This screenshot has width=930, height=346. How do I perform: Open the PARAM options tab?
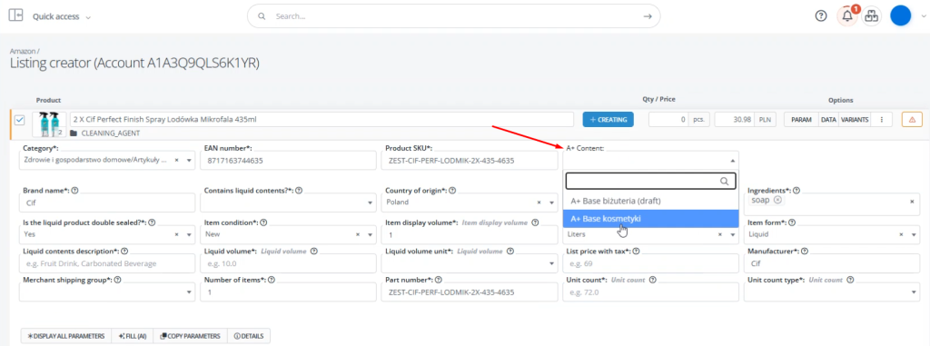tap(801, 119)
